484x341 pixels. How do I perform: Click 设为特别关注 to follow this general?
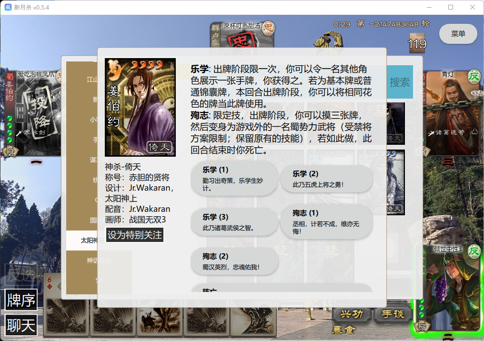[x=135, y=235]
